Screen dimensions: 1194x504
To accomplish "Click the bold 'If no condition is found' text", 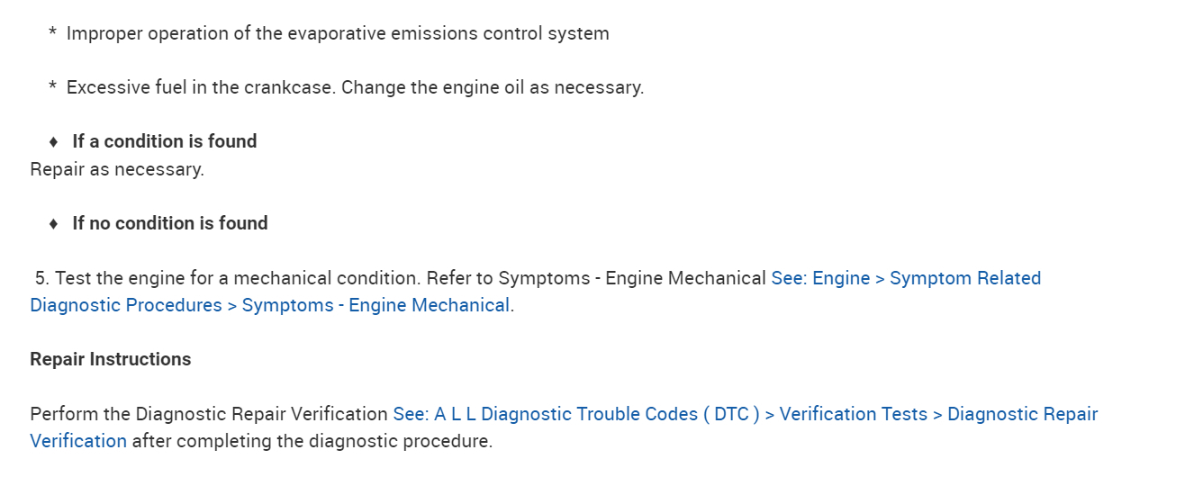I will (170, 223).
